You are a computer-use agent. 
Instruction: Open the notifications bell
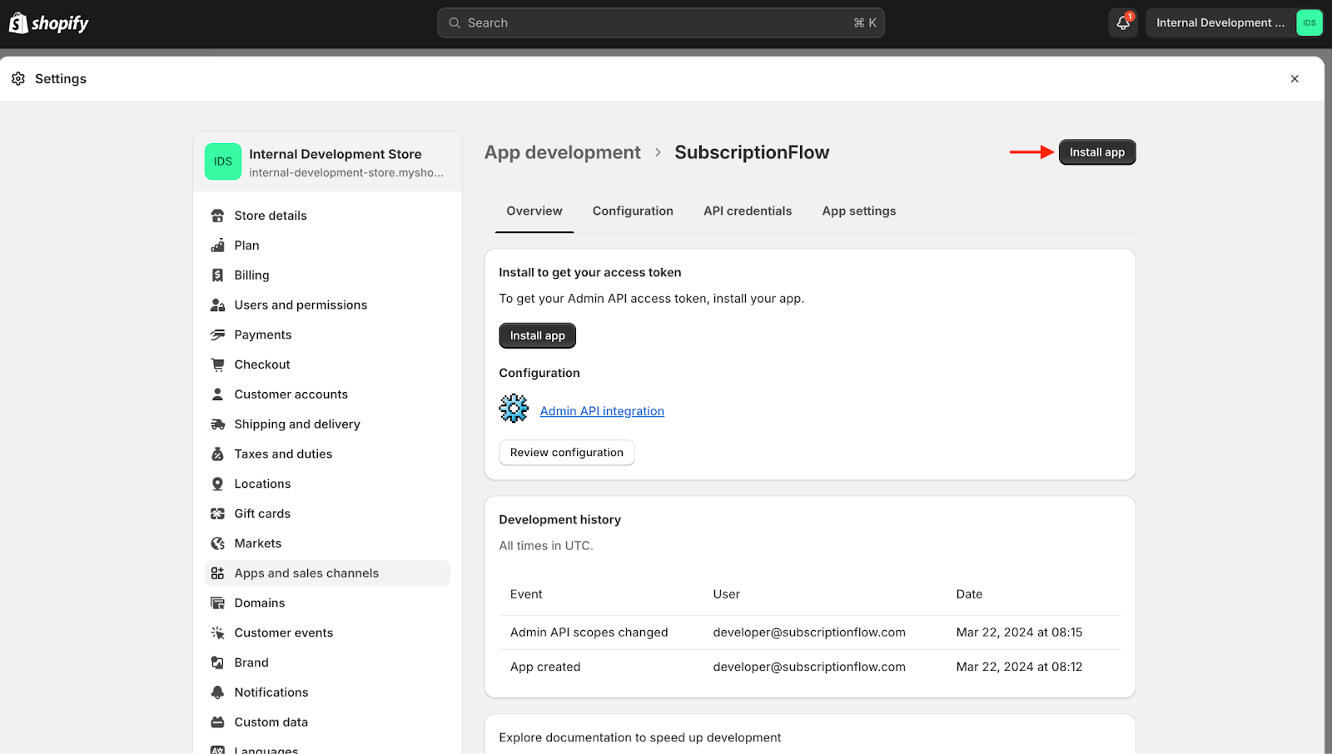(1123, 23)
